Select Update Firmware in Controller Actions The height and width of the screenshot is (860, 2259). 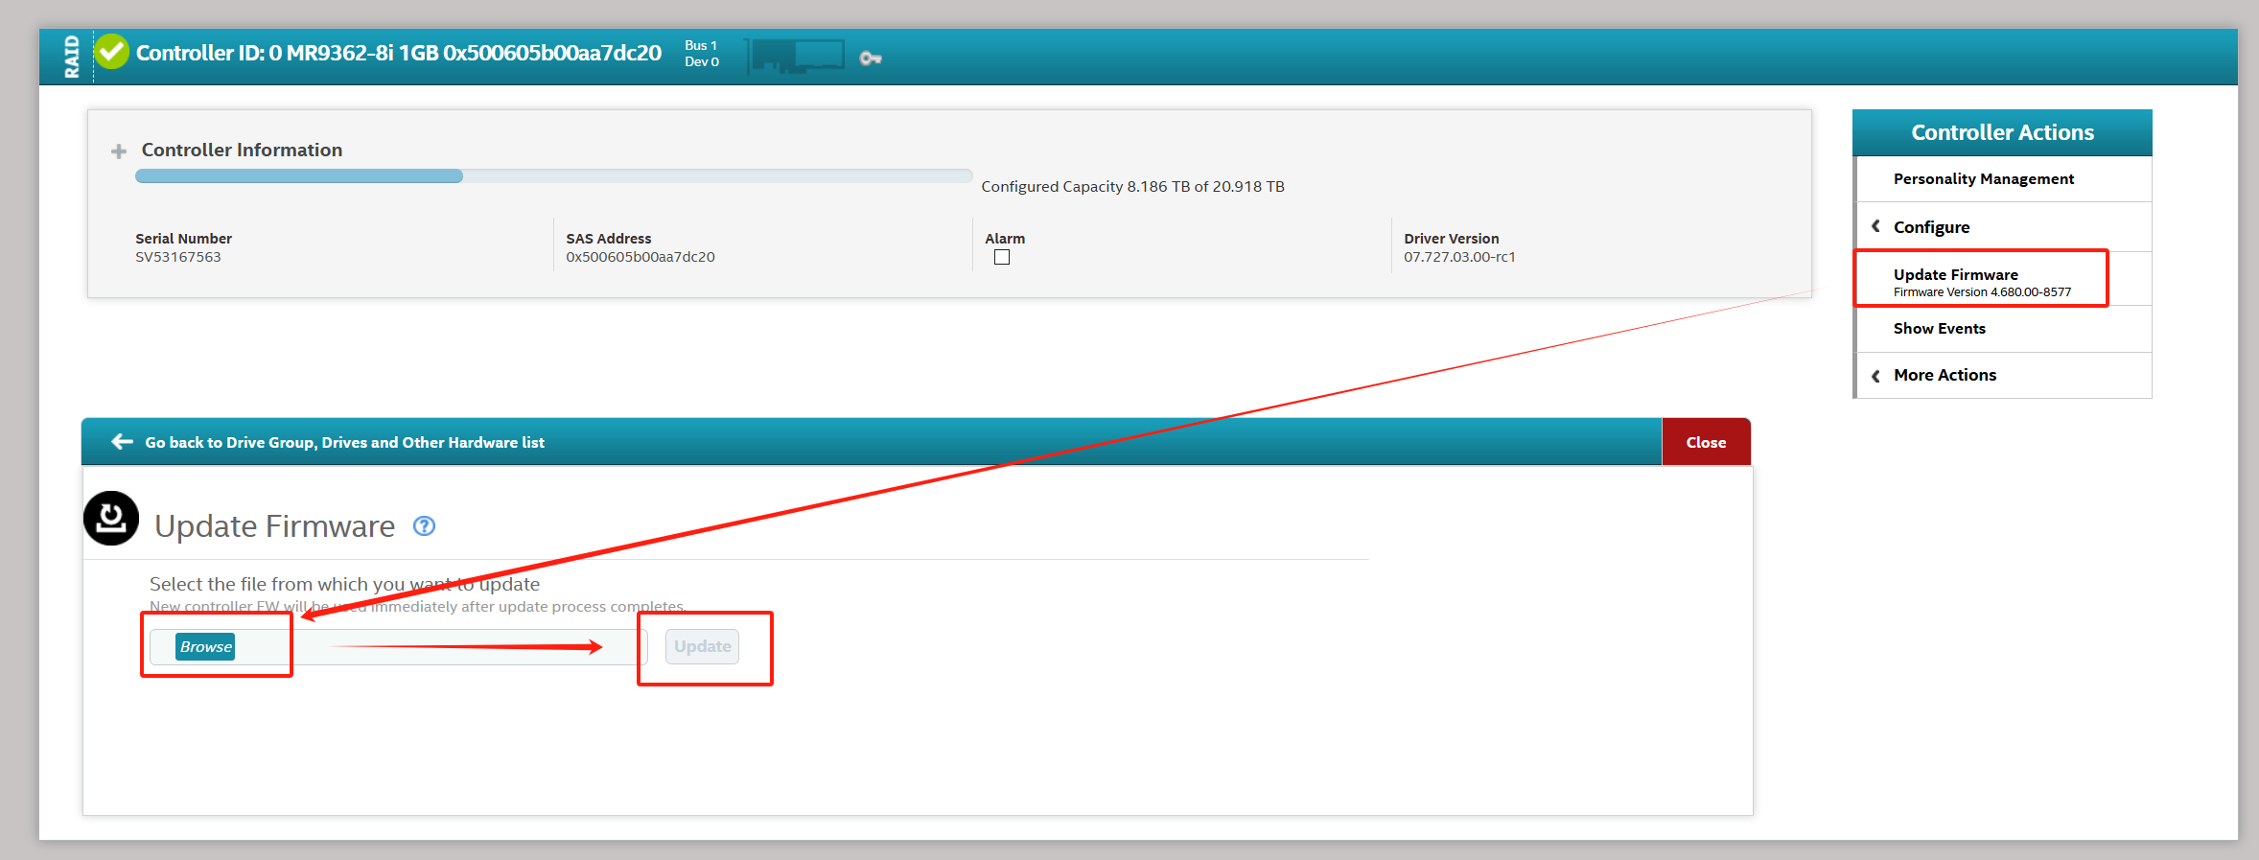click(1956, 275)
